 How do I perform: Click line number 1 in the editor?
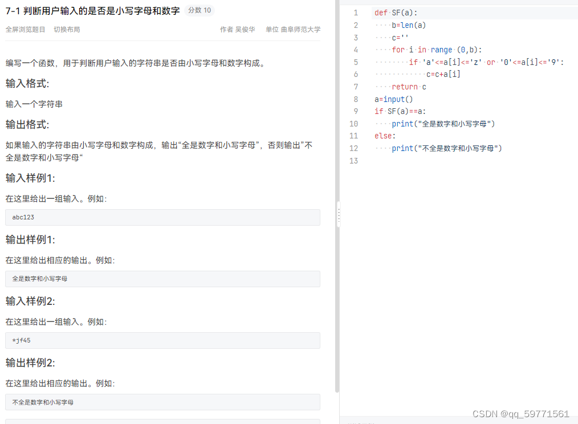(x=356, y=13)
